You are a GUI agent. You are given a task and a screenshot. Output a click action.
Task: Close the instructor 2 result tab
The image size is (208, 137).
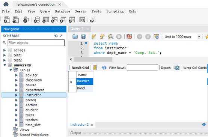coord(92,125)
